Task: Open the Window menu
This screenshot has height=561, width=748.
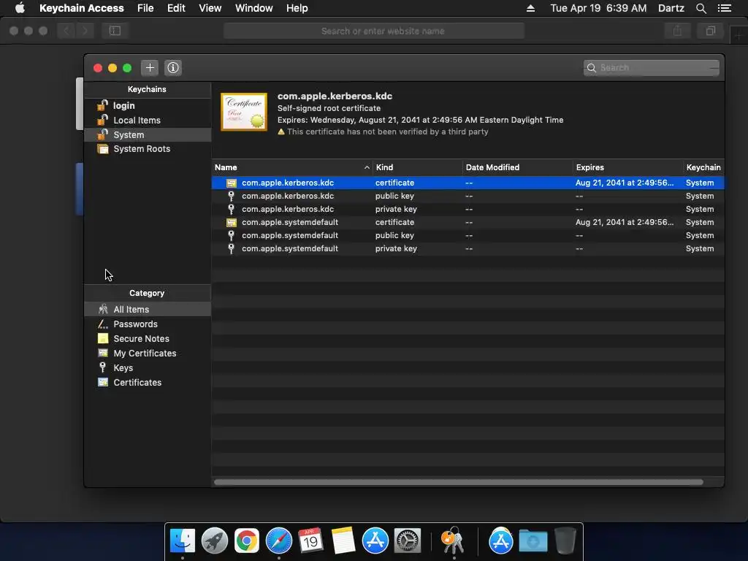Action: [253, 8]
